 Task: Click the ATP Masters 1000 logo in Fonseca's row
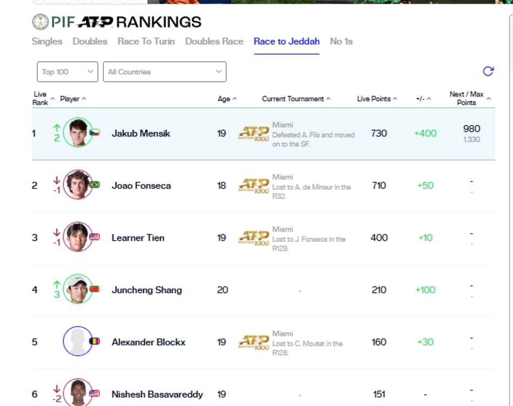254,186
